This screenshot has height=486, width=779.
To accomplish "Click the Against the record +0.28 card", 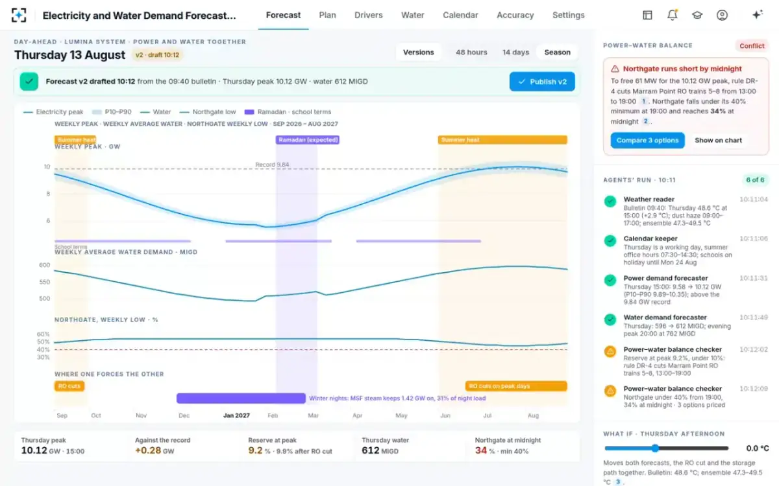I will 185,445.
